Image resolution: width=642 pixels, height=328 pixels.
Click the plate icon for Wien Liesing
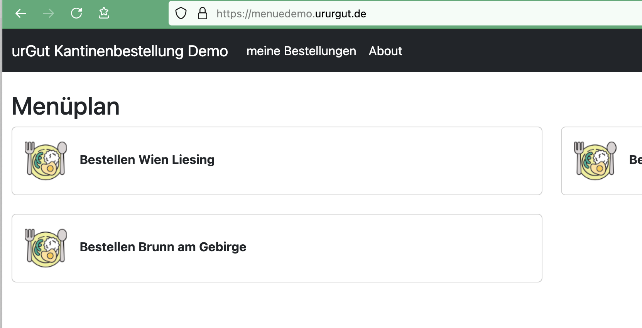pyautogui.click(x=46, y=161)
